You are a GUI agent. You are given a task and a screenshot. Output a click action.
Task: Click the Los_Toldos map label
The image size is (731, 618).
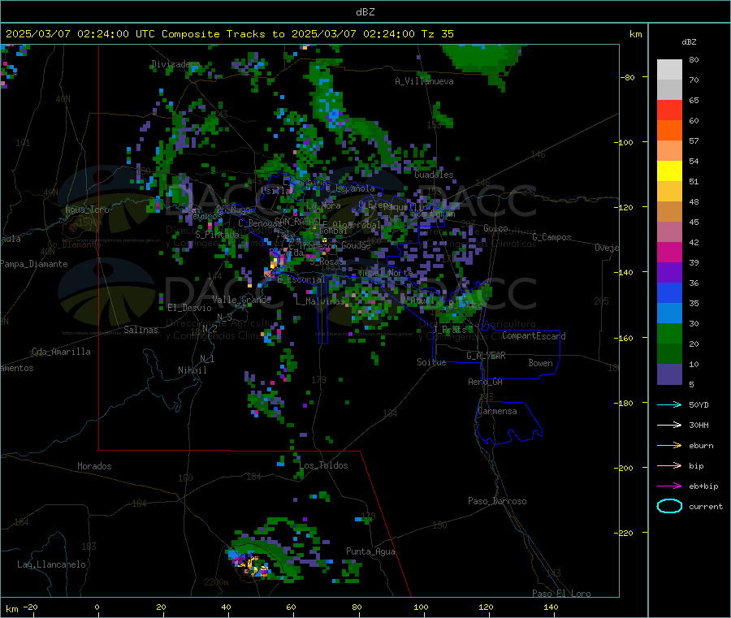pyautogui.click(x=323, y=465)
